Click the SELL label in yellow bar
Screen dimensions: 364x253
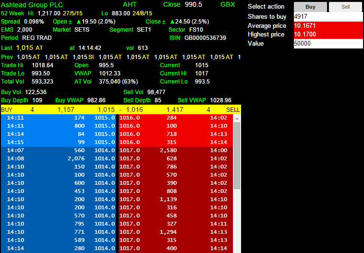[x=233, y=110]
